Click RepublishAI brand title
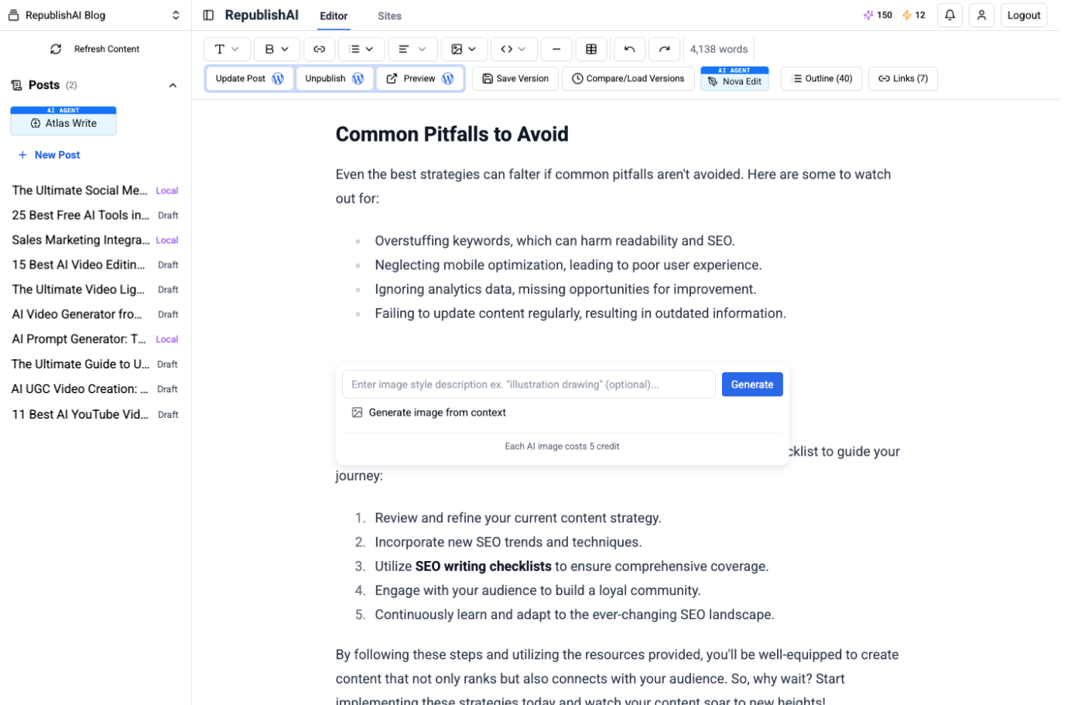Image resolution: width=1068 pixels, height=705 pixels. [262, 15]
